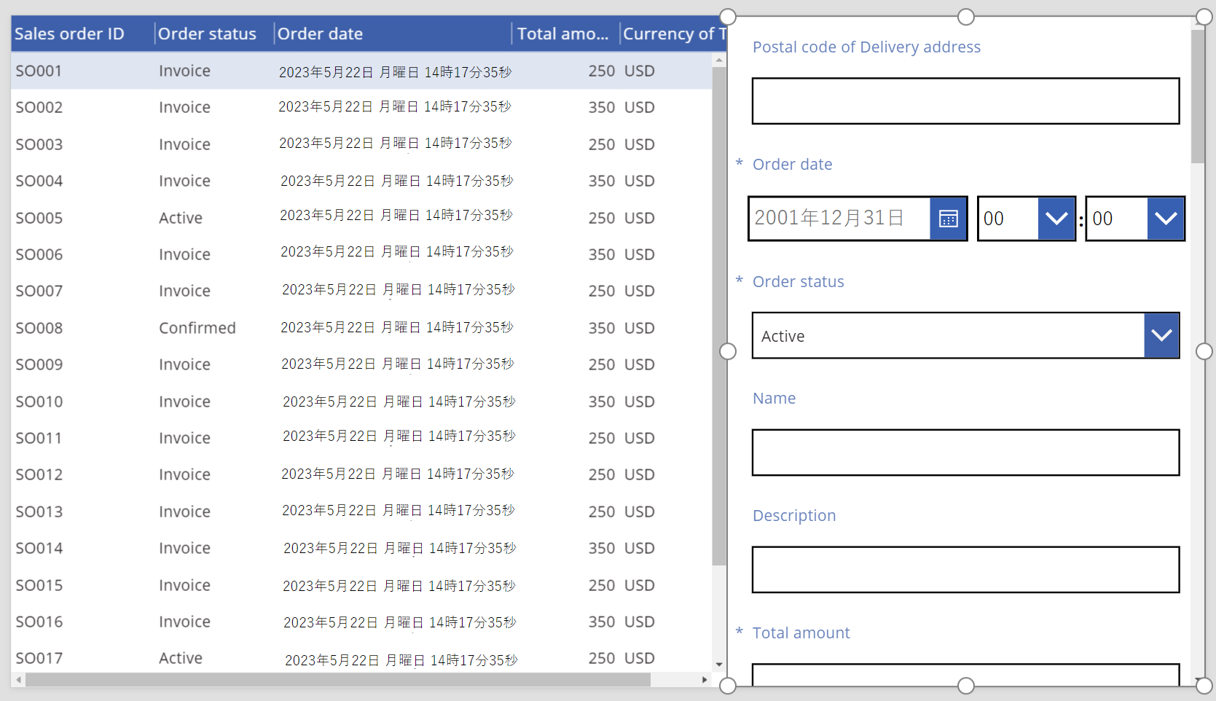Screen dimensions: 1216x701
Task: Click the 2001年12月31日 date text box
Action: 839,219
